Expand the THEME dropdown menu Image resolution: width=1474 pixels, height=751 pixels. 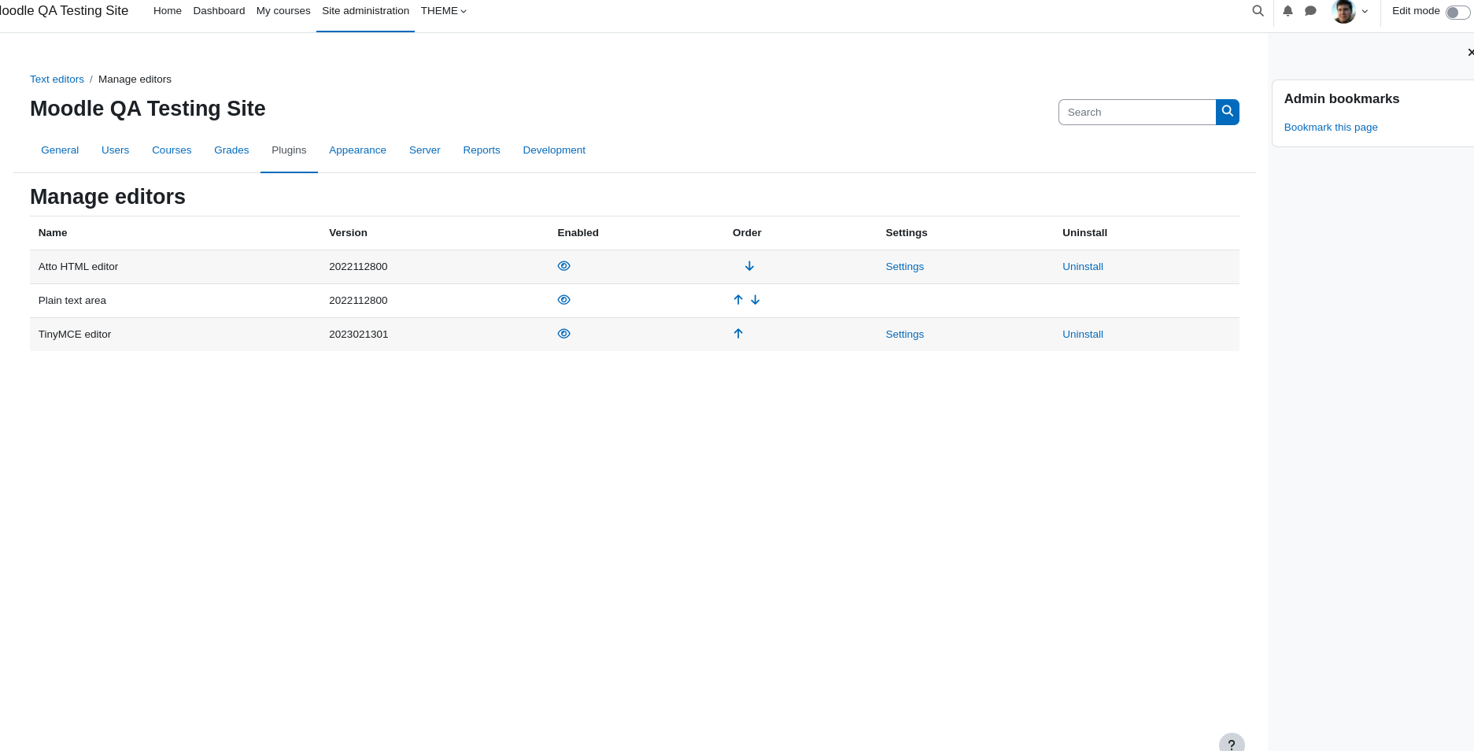coord(444,11)
